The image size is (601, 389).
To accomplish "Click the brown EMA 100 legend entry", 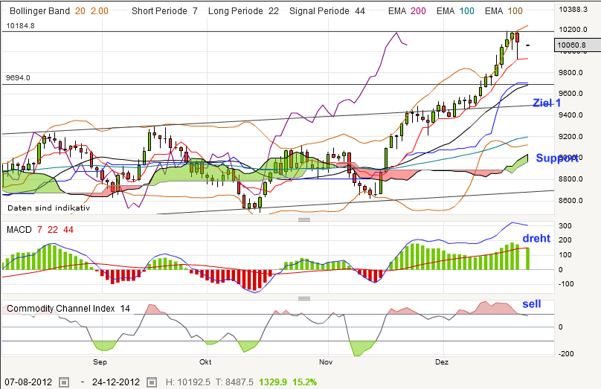I will tap(504, 11).
